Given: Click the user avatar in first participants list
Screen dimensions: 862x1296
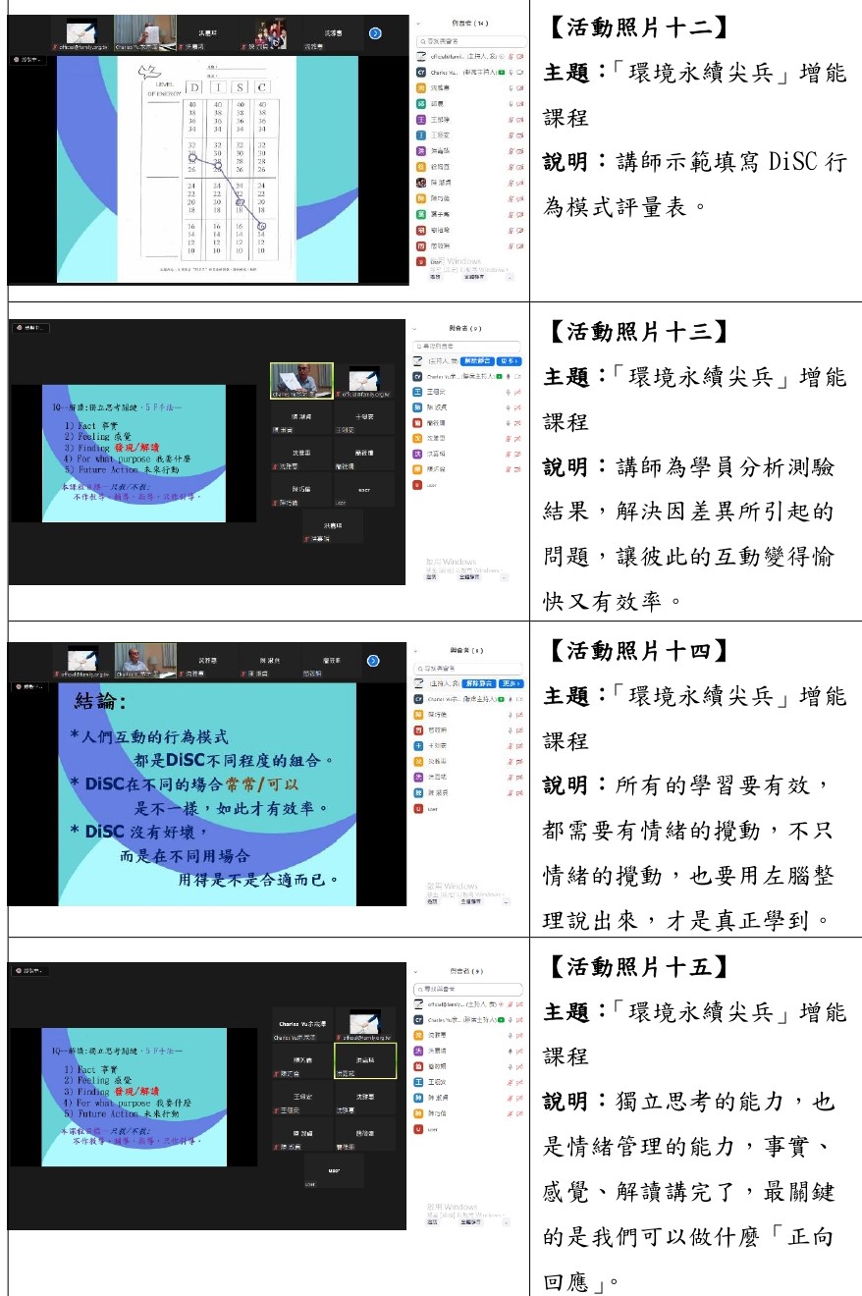Looking at the screenshot, I should tap(420, 263).
